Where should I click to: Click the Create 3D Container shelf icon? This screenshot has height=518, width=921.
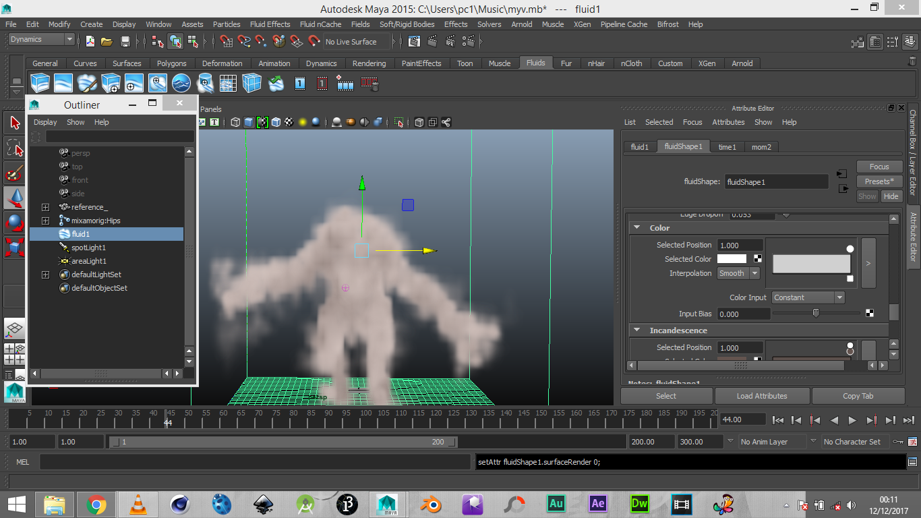pos(40,83)
